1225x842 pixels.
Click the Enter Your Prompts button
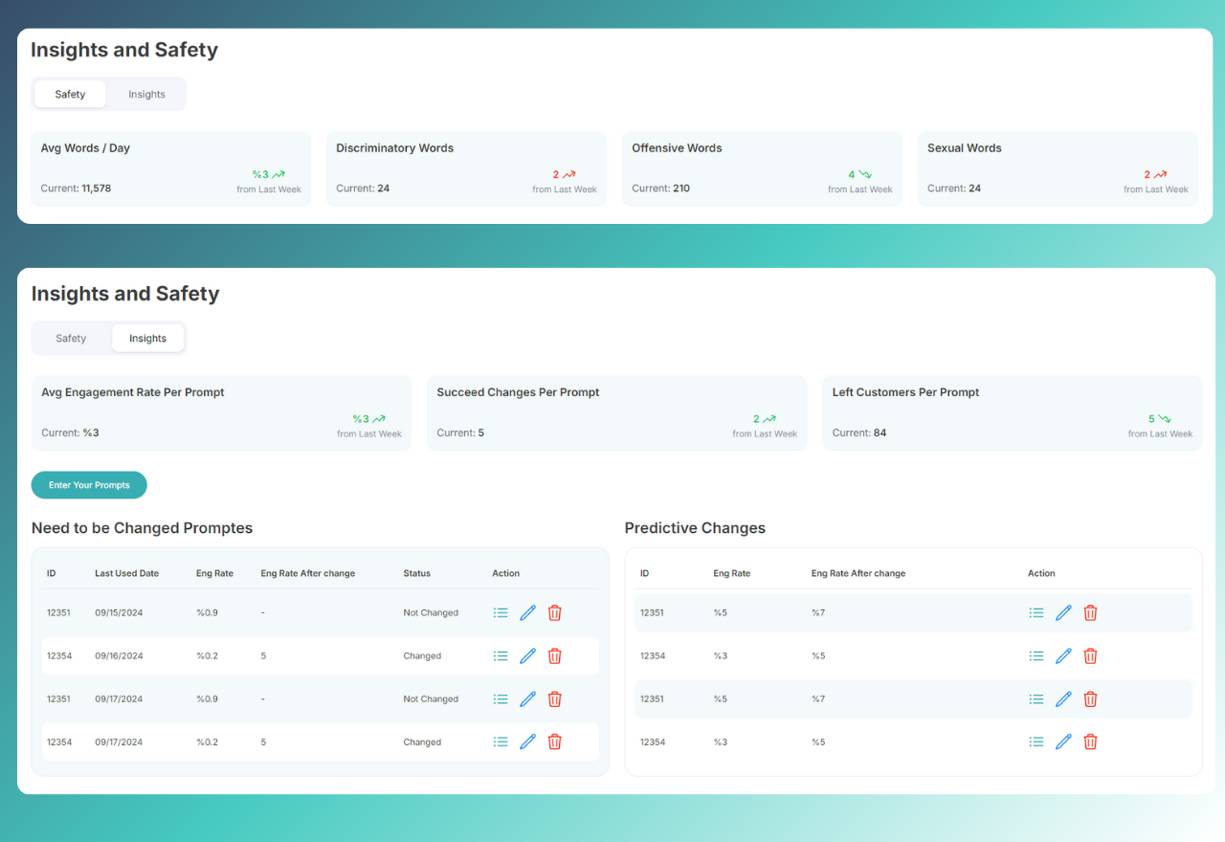(89, 485)
